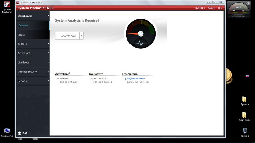
Task: Click the Free Version heading
Action: (130, 74)
